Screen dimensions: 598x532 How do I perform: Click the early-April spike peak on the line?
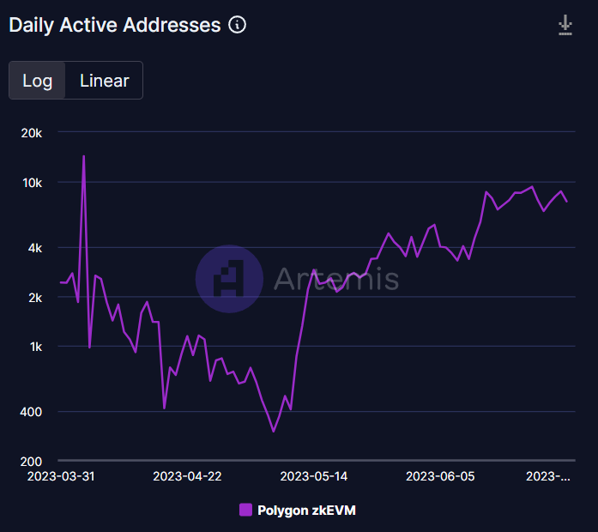click(83, 156)
